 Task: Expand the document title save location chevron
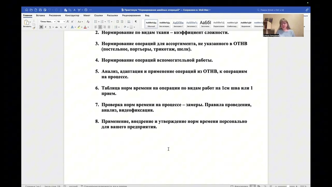tap(210, 10)
